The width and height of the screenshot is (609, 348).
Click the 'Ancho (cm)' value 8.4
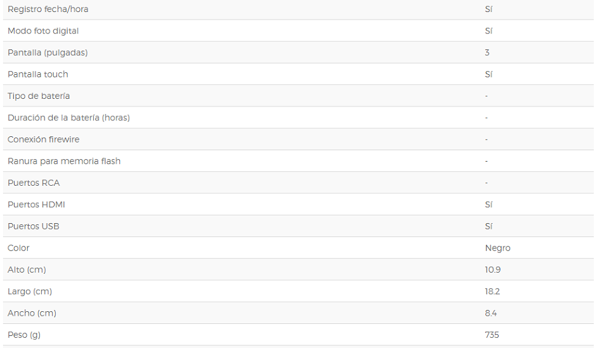490,313
